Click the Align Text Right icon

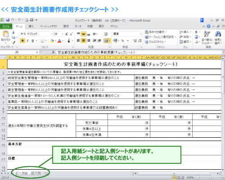point(89,40)
